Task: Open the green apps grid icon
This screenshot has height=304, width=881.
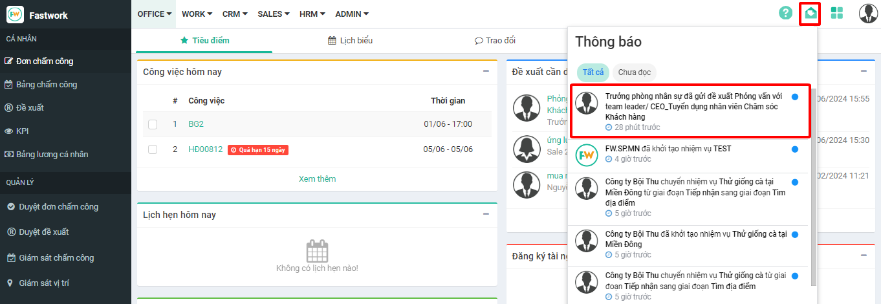Action: [837, 13]
